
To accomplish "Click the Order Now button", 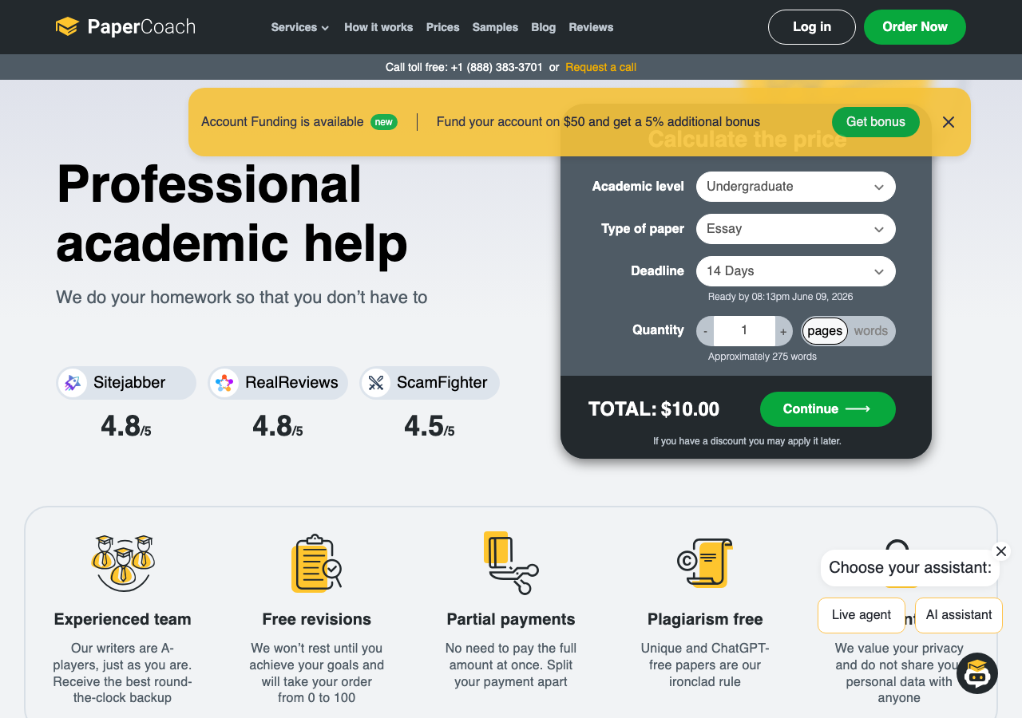I will point(915,27).
